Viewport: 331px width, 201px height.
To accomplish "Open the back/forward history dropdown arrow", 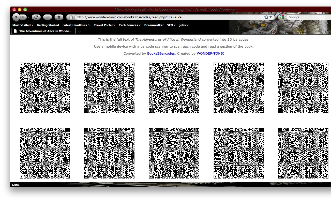I will (28, 17).
